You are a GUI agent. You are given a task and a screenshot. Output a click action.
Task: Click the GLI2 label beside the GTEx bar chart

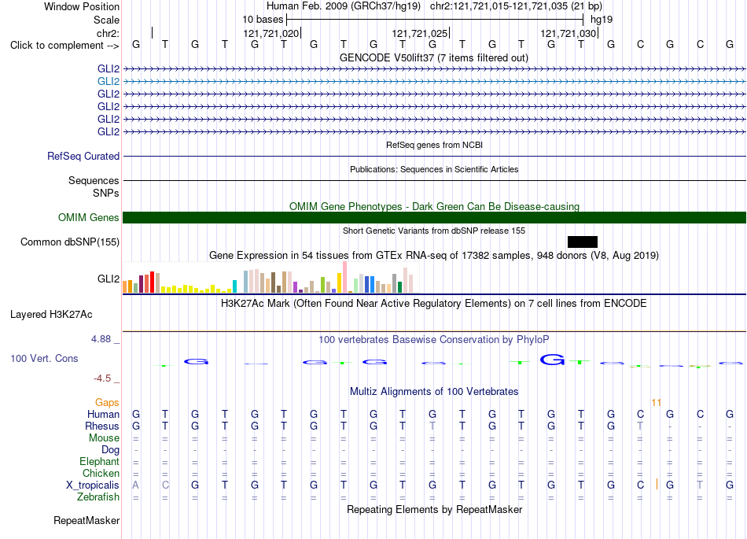[x=109, y=279]
